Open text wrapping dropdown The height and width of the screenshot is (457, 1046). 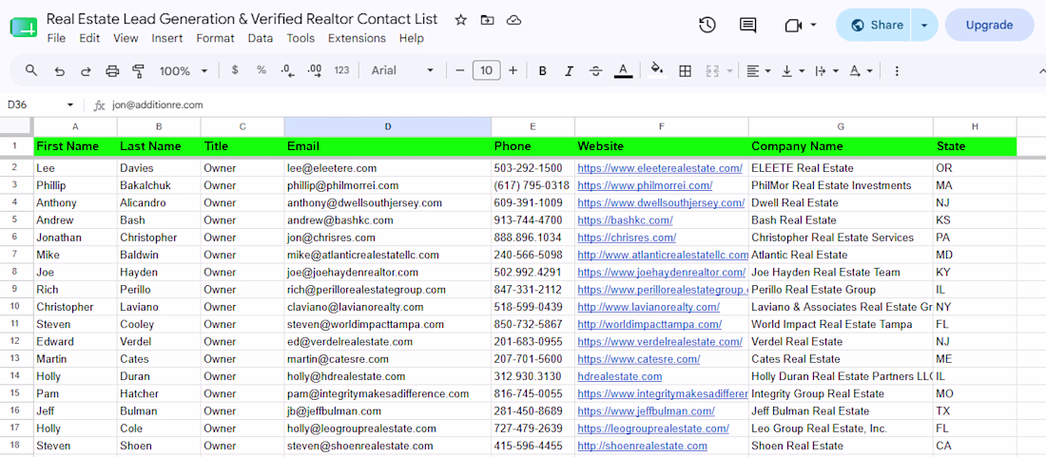pos(826,70)
